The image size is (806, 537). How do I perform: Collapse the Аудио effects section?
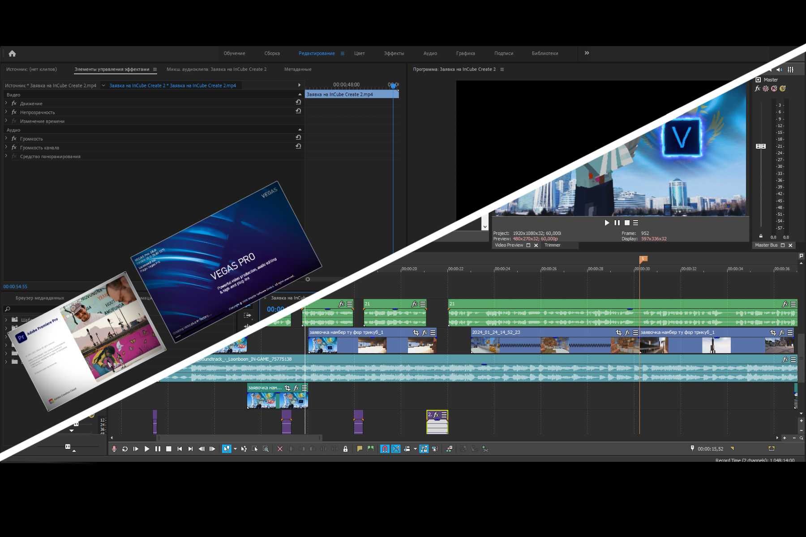300,130
